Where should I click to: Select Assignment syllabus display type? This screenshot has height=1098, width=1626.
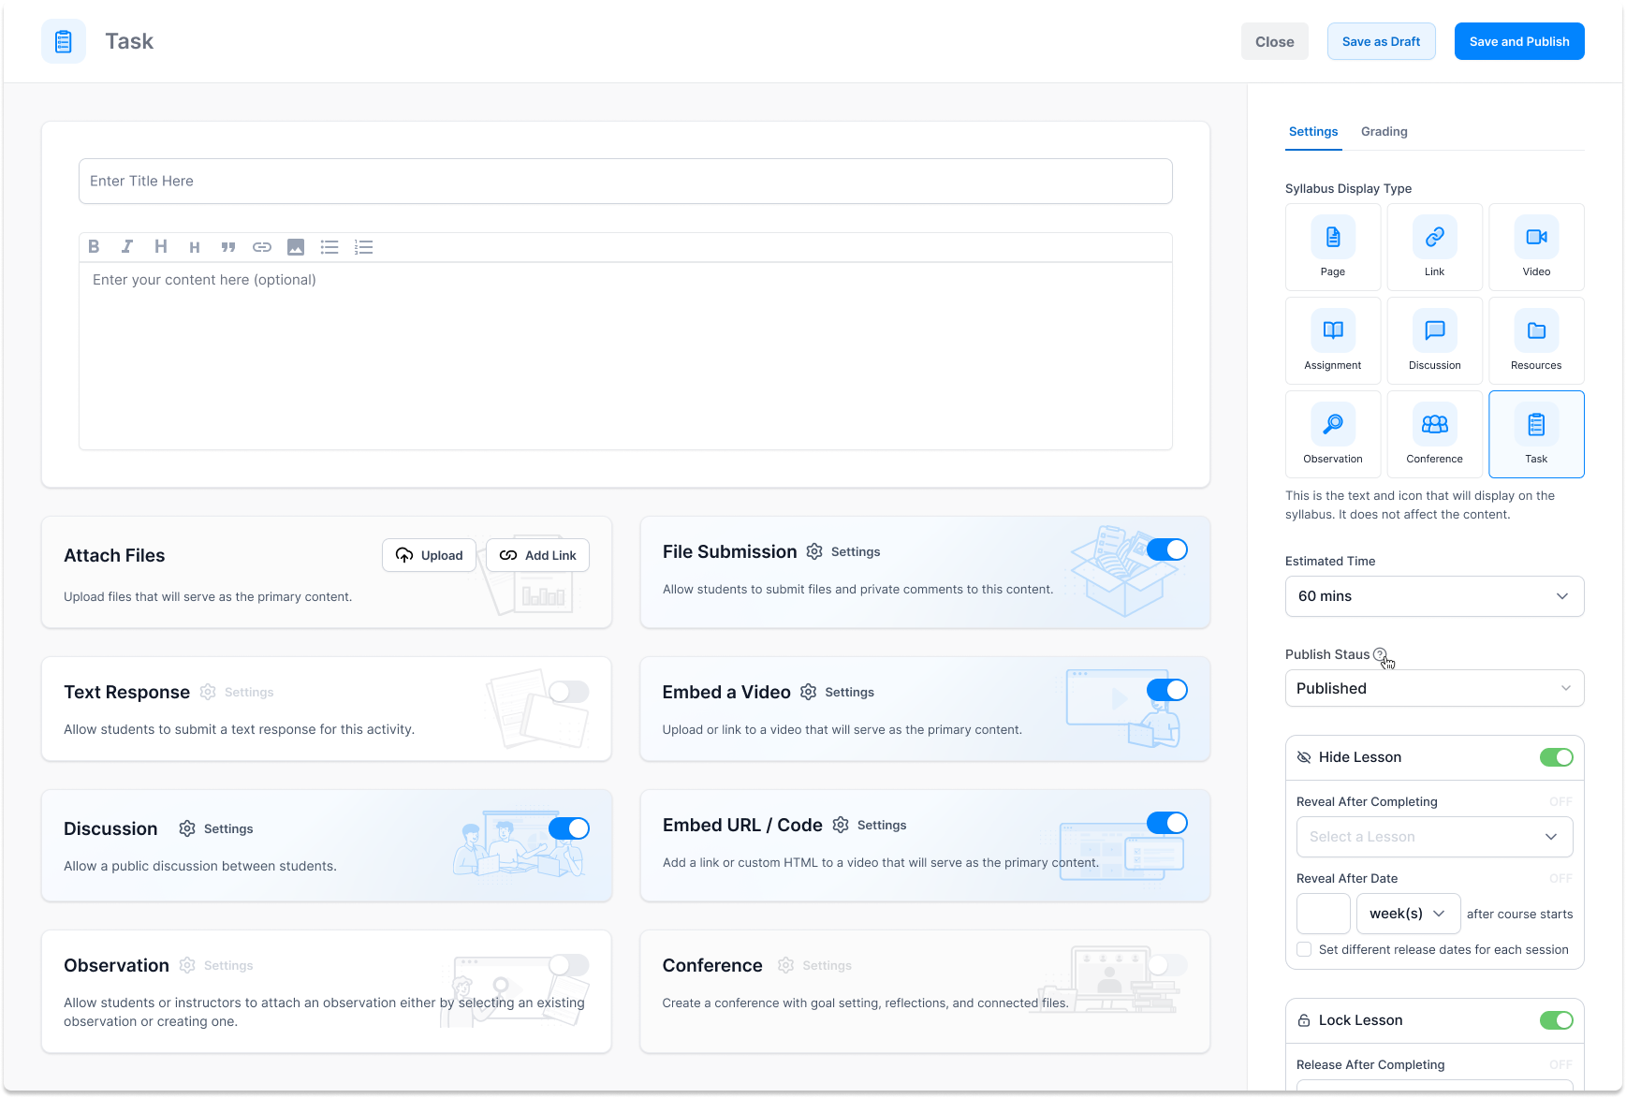[1333, 341]
